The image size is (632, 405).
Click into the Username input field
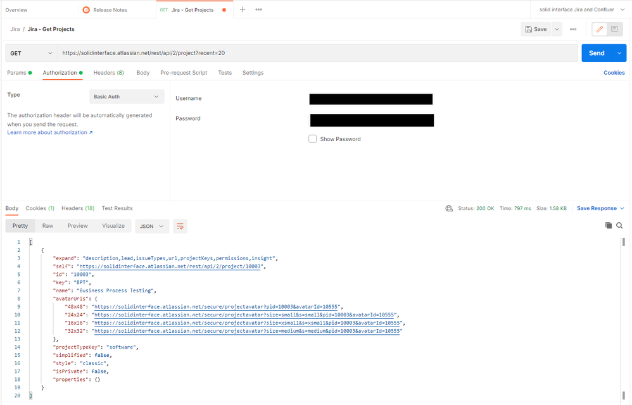[x=370, y=99]
